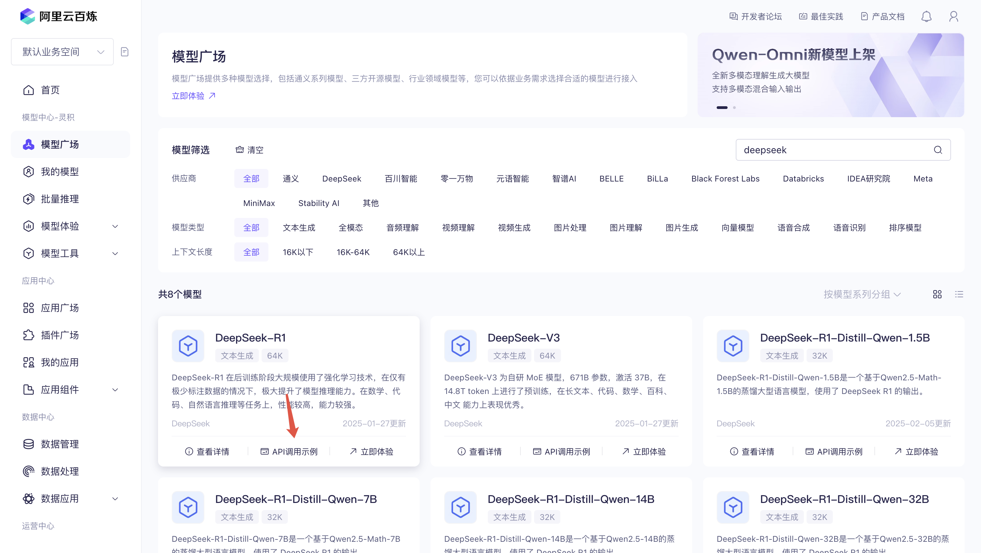Open the 默认业务空间 workspace dropdown
This screenshot has height=553, width=981.
coord(62,52)
